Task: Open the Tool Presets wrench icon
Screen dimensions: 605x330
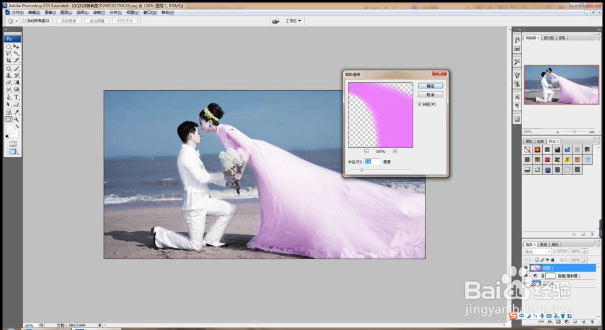Action: 517,62
